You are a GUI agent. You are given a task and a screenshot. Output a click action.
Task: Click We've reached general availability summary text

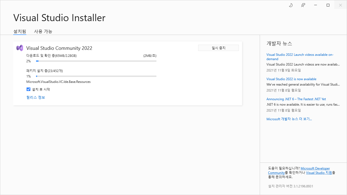click(303, 84)
